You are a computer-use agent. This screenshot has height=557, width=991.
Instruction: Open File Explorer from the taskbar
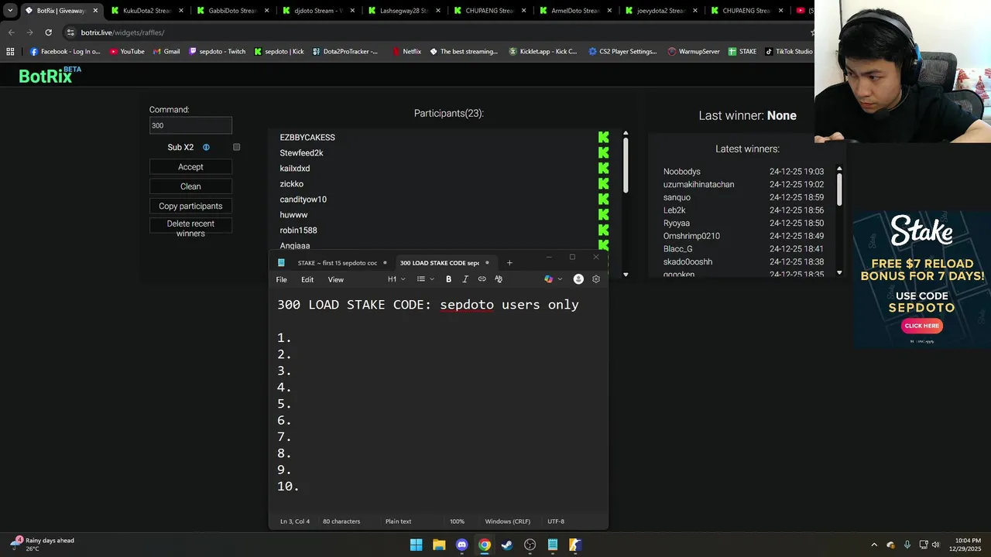click(439, 545)
